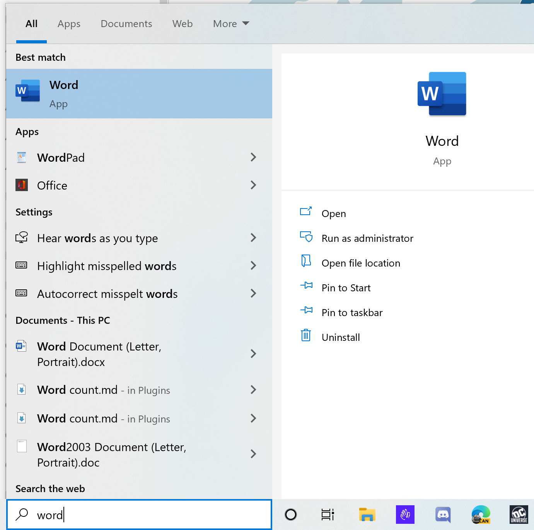Expand the Word Document docx chevron
Screen dimensions: 534x530
[253, 354]
